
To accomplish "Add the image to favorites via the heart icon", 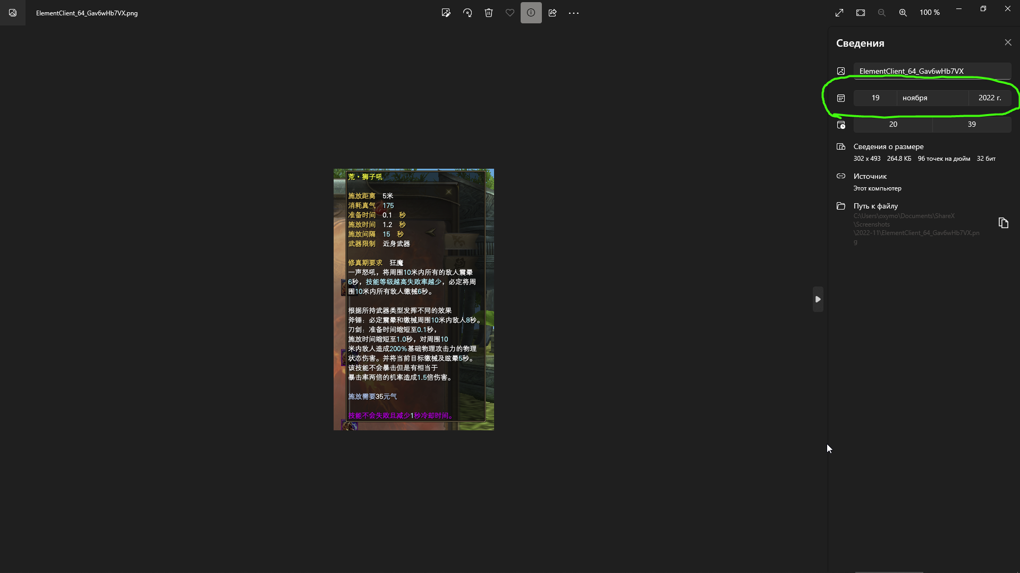I will click(x=510, y=13).
